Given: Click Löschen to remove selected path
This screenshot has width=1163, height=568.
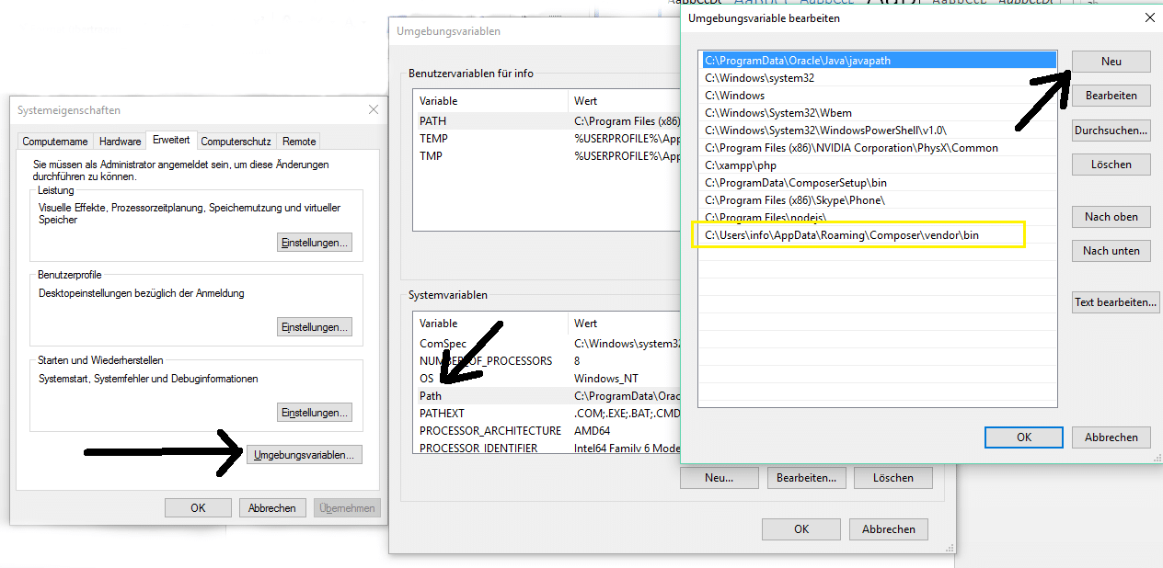Looking at the screenshot, I should (x=1111, y=164).
